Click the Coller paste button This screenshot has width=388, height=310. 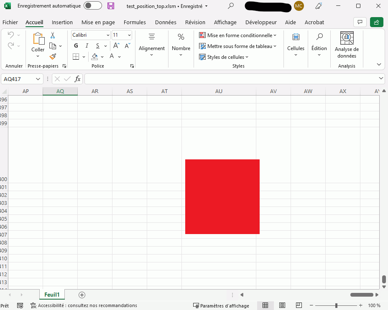38,43
